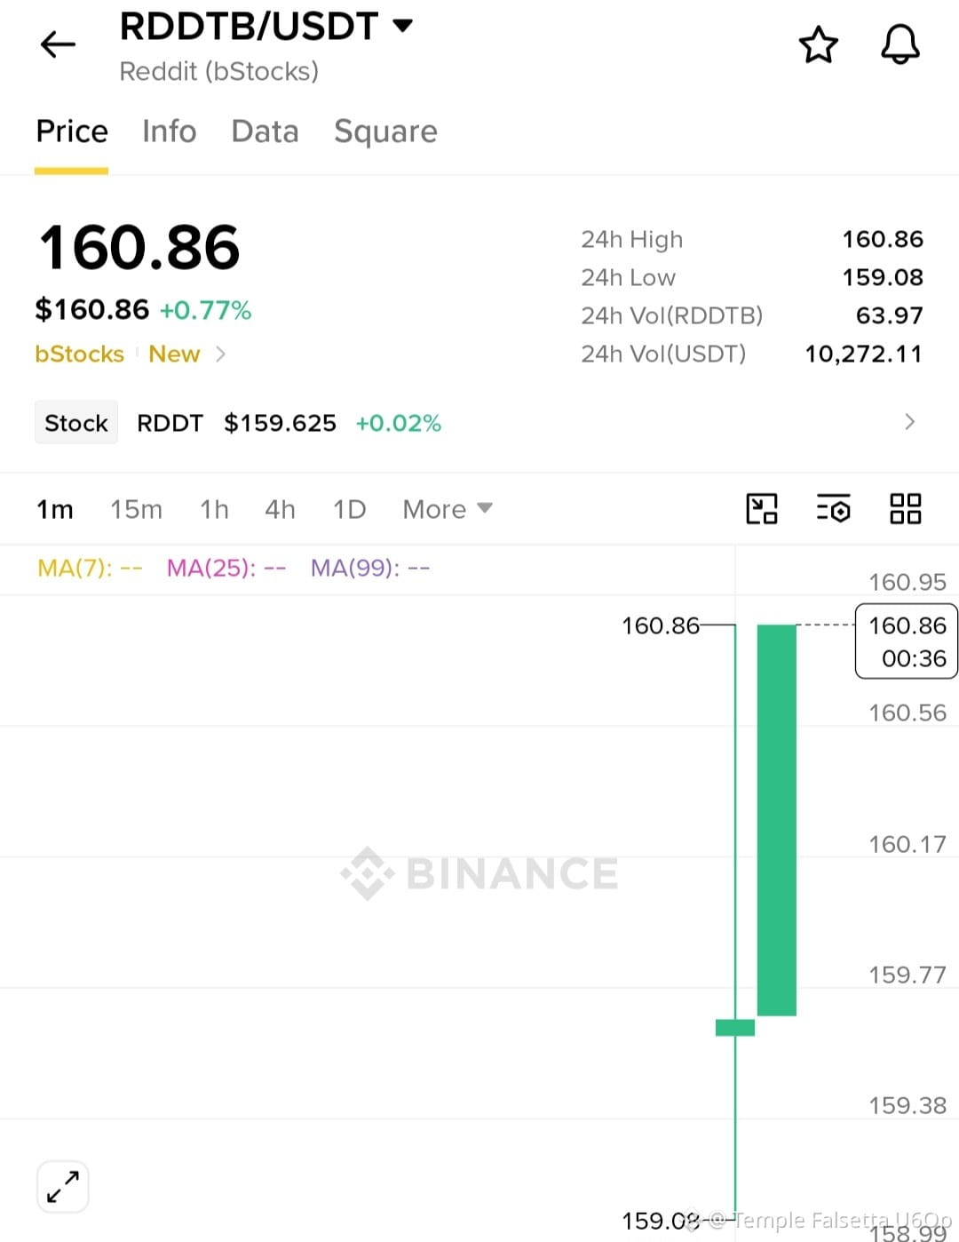
Task: Select the 15m chart interval
Action: point(136,509)
